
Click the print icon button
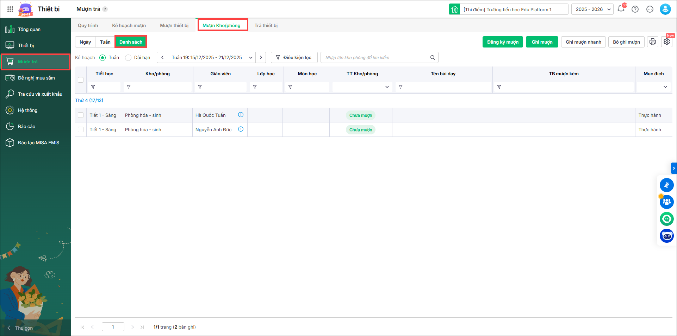[x=653, y=42]
